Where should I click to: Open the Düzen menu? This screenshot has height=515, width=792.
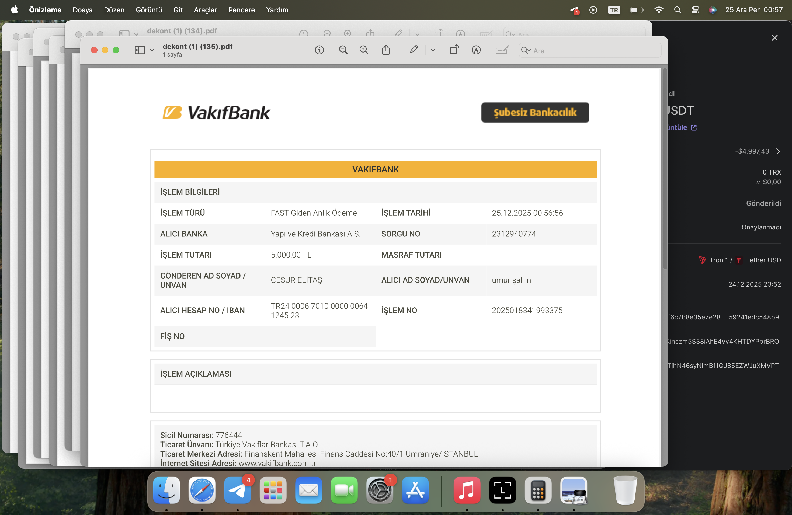(x=114, y=10)
